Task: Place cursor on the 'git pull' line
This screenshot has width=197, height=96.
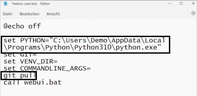Action: coord(20,76)
